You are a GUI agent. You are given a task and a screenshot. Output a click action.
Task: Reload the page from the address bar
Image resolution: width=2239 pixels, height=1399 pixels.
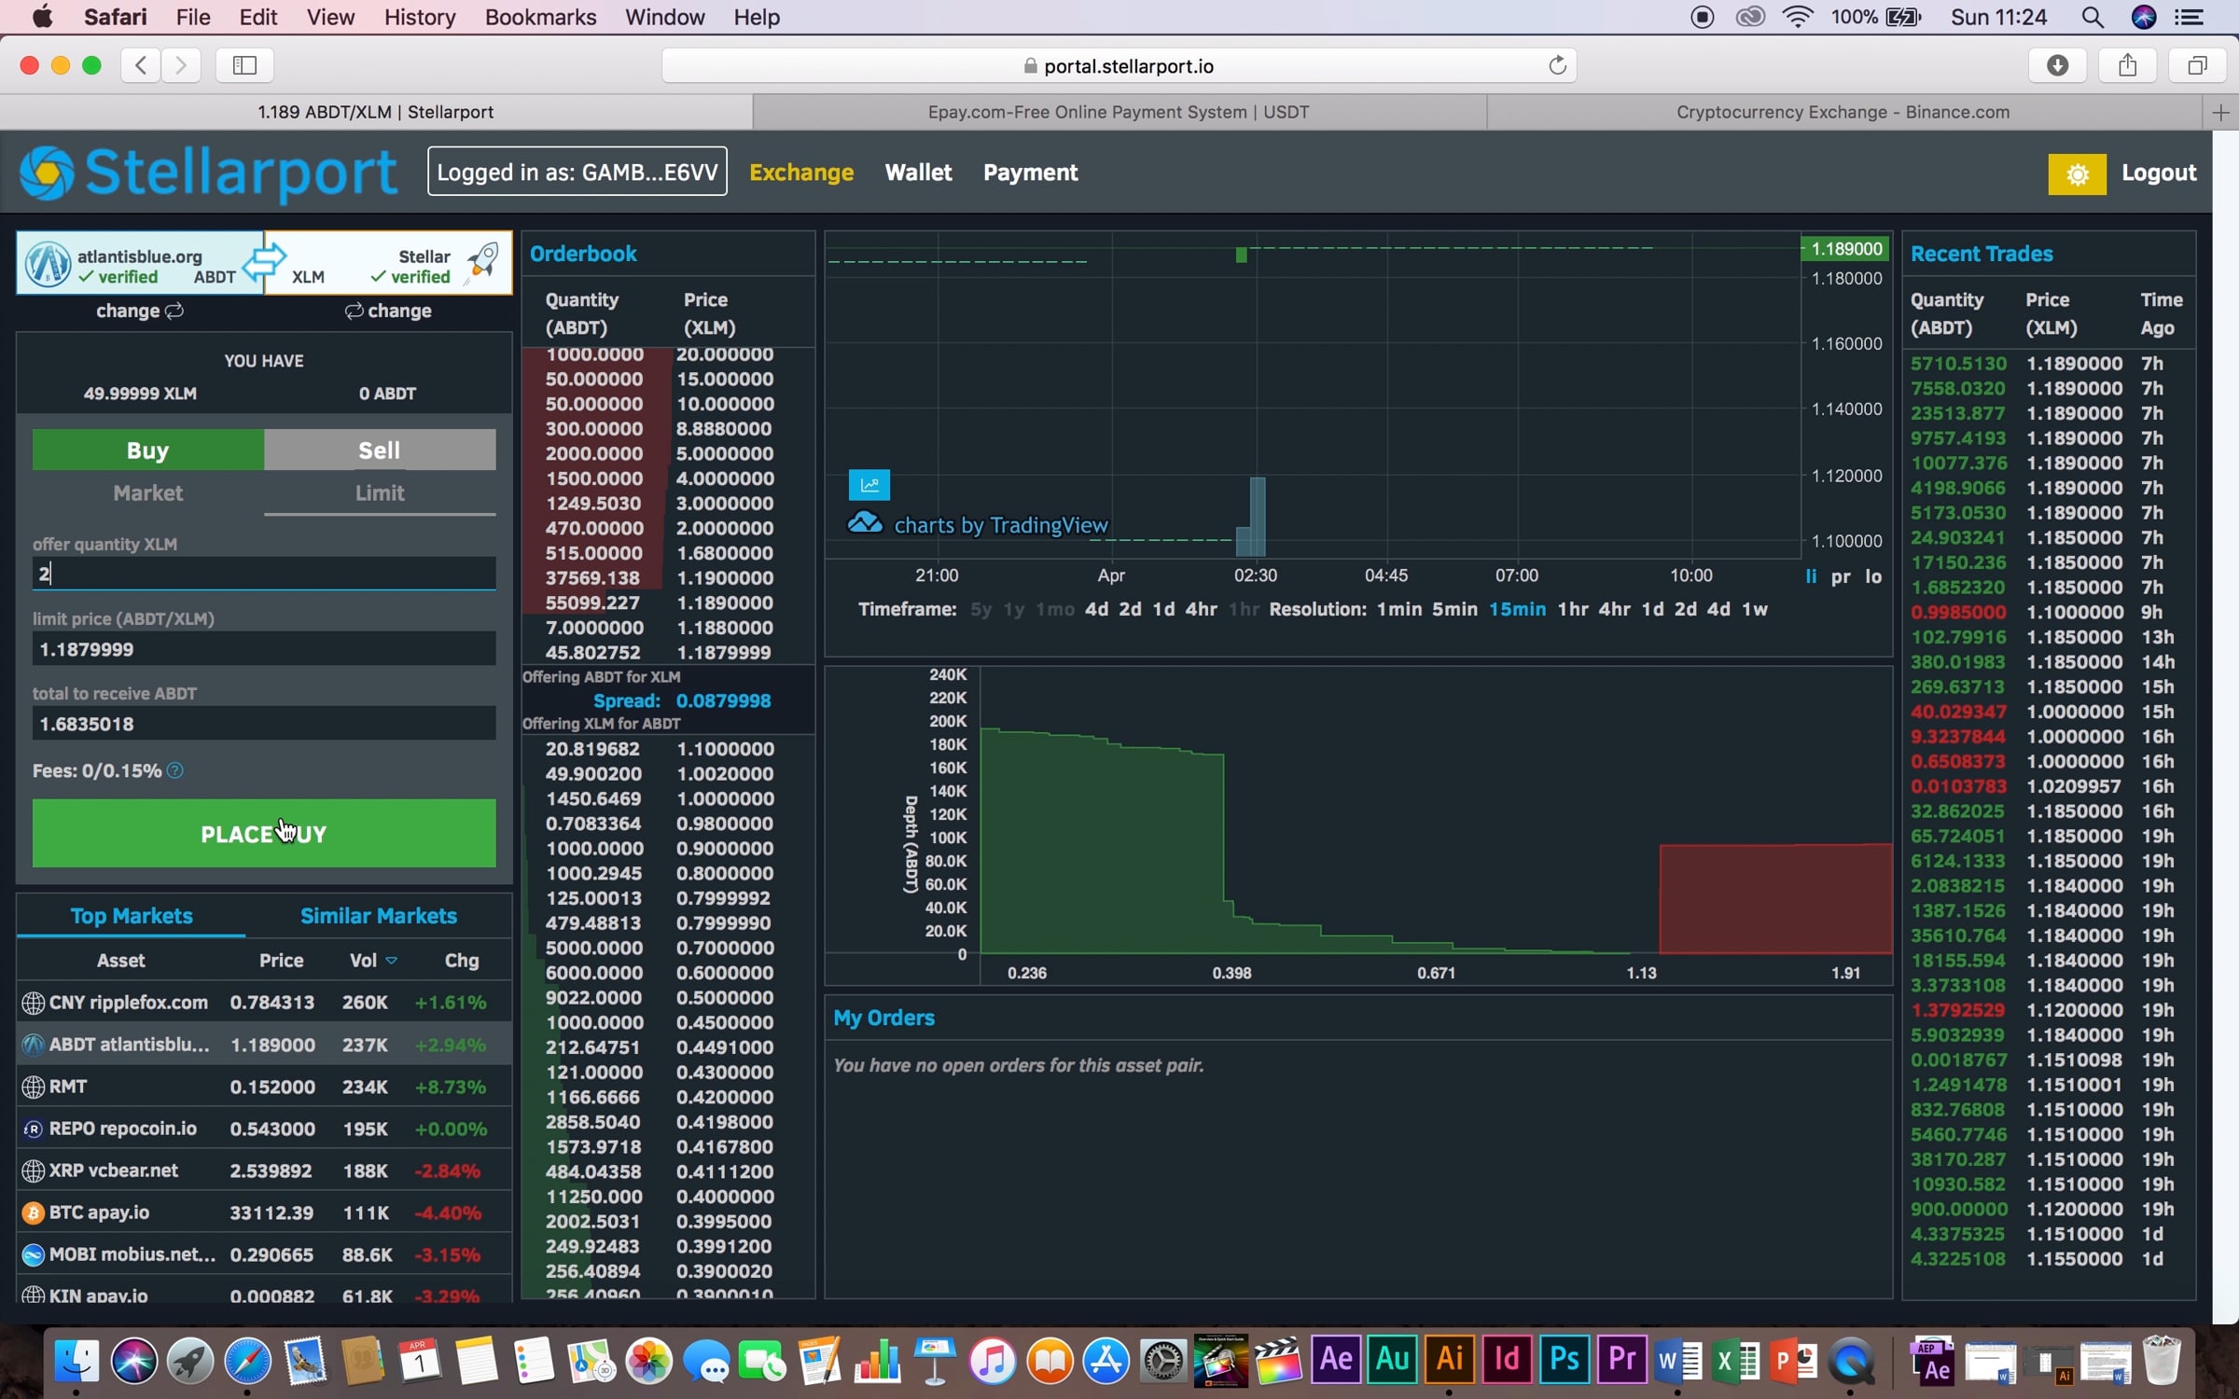[x=1557, y=65]
